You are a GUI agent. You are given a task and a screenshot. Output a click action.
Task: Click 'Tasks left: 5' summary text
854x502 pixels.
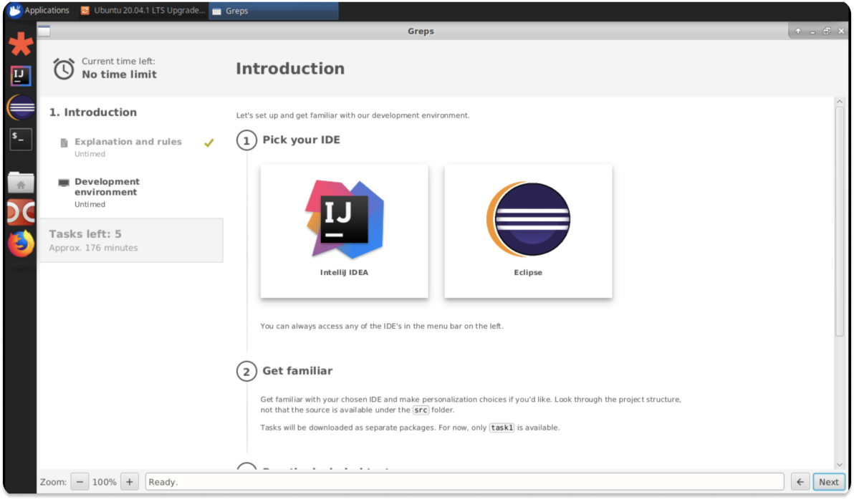(85, 233)
